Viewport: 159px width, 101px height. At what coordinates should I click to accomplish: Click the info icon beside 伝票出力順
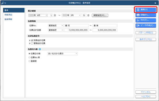point(40,49)
